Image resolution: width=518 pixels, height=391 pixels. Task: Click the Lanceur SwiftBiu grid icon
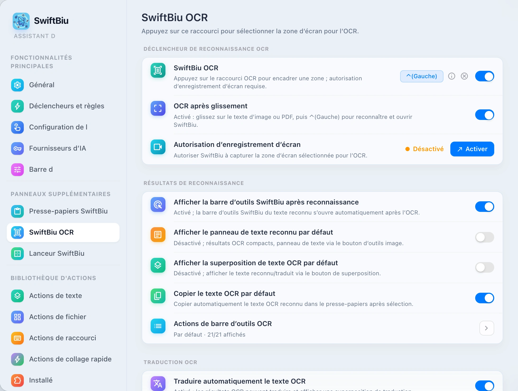17,253
